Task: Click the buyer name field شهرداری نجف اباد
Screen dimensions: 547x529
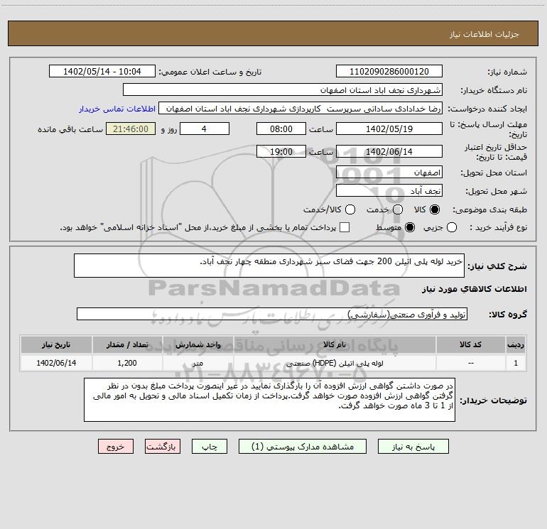Action: point(283,90)
